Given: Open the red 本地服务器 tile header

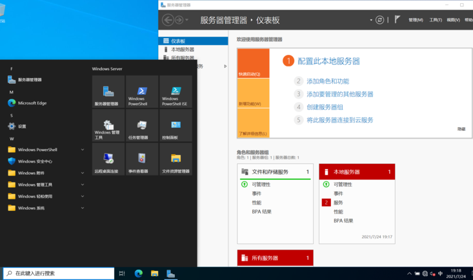Looking at the screenshot, I should pos(357,172).
